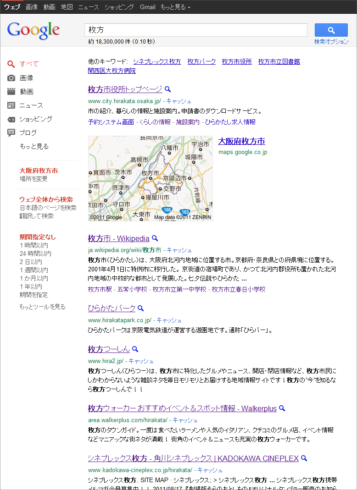Open the Hirakata map thumbnail
The height and width of the screenshot is (490, 357).
(151, 178)
